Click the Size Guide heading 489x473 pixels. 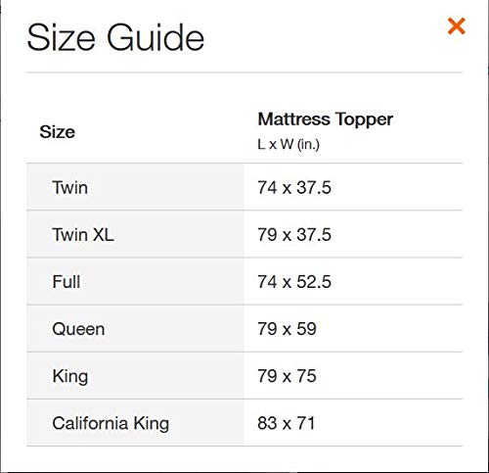coord(115,37)
